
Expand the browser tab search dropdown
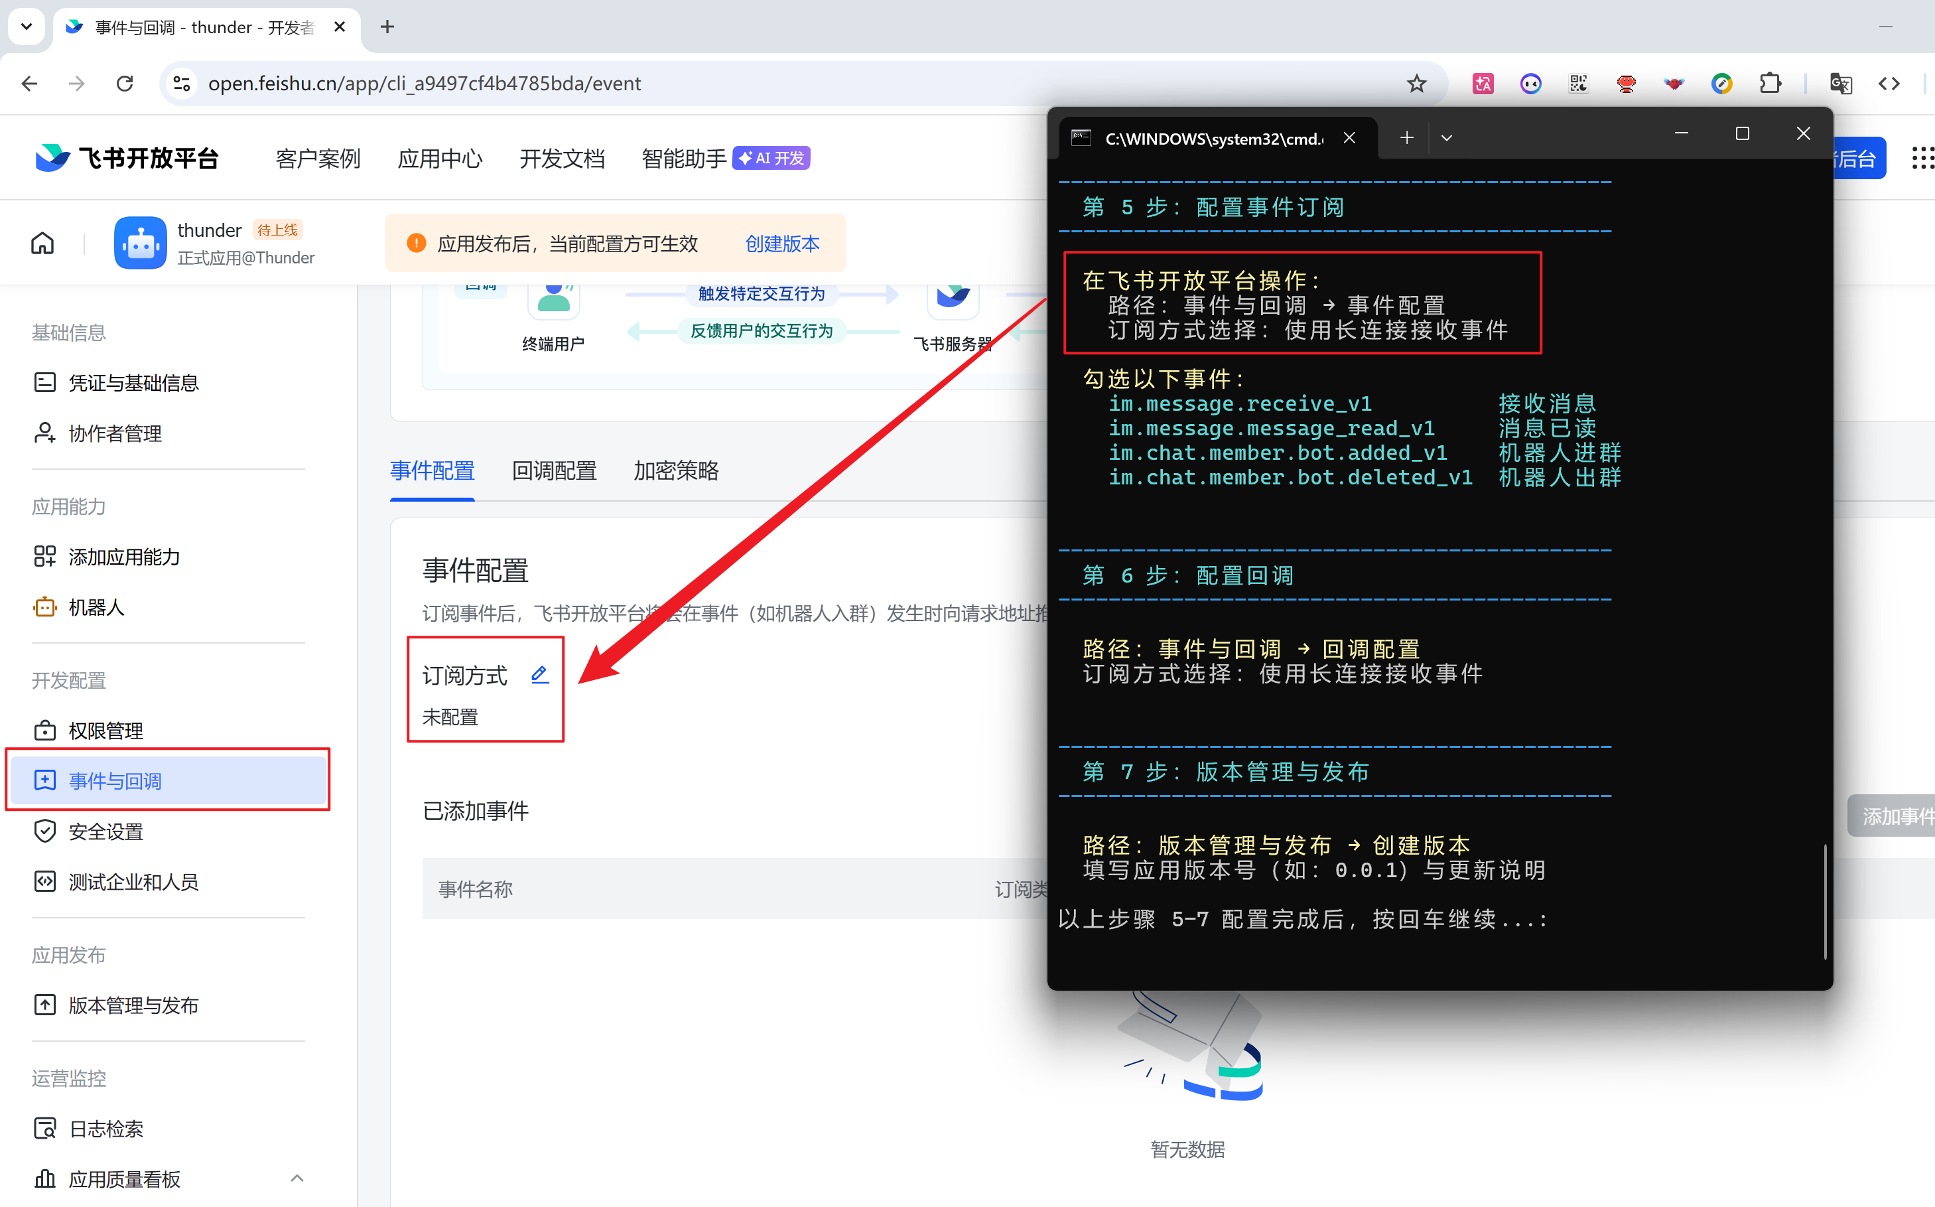[x=27, y=27]
